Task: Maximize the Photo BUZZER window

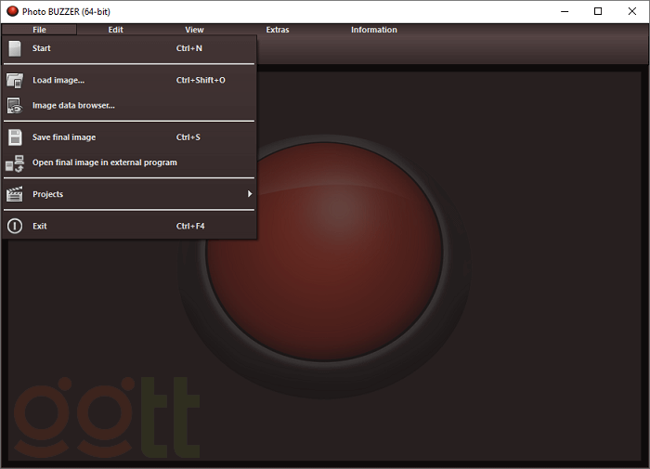Action: (598, 11)
